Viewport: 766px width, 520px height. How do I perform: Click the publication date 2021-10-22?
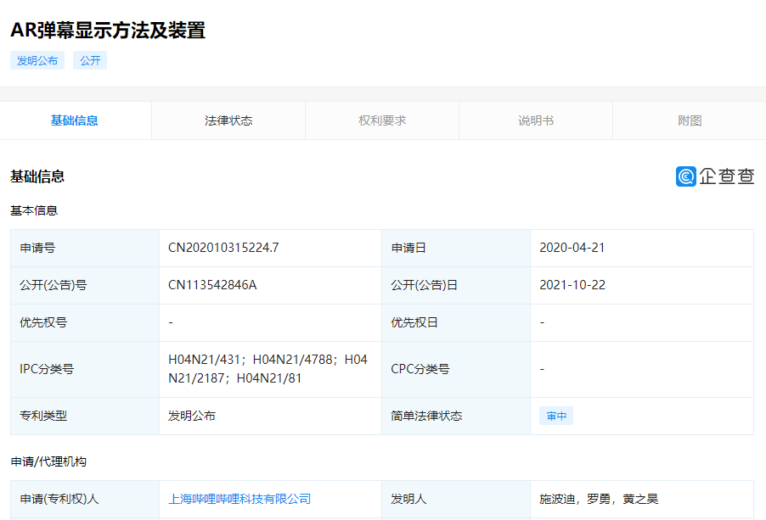click(572, 285)
